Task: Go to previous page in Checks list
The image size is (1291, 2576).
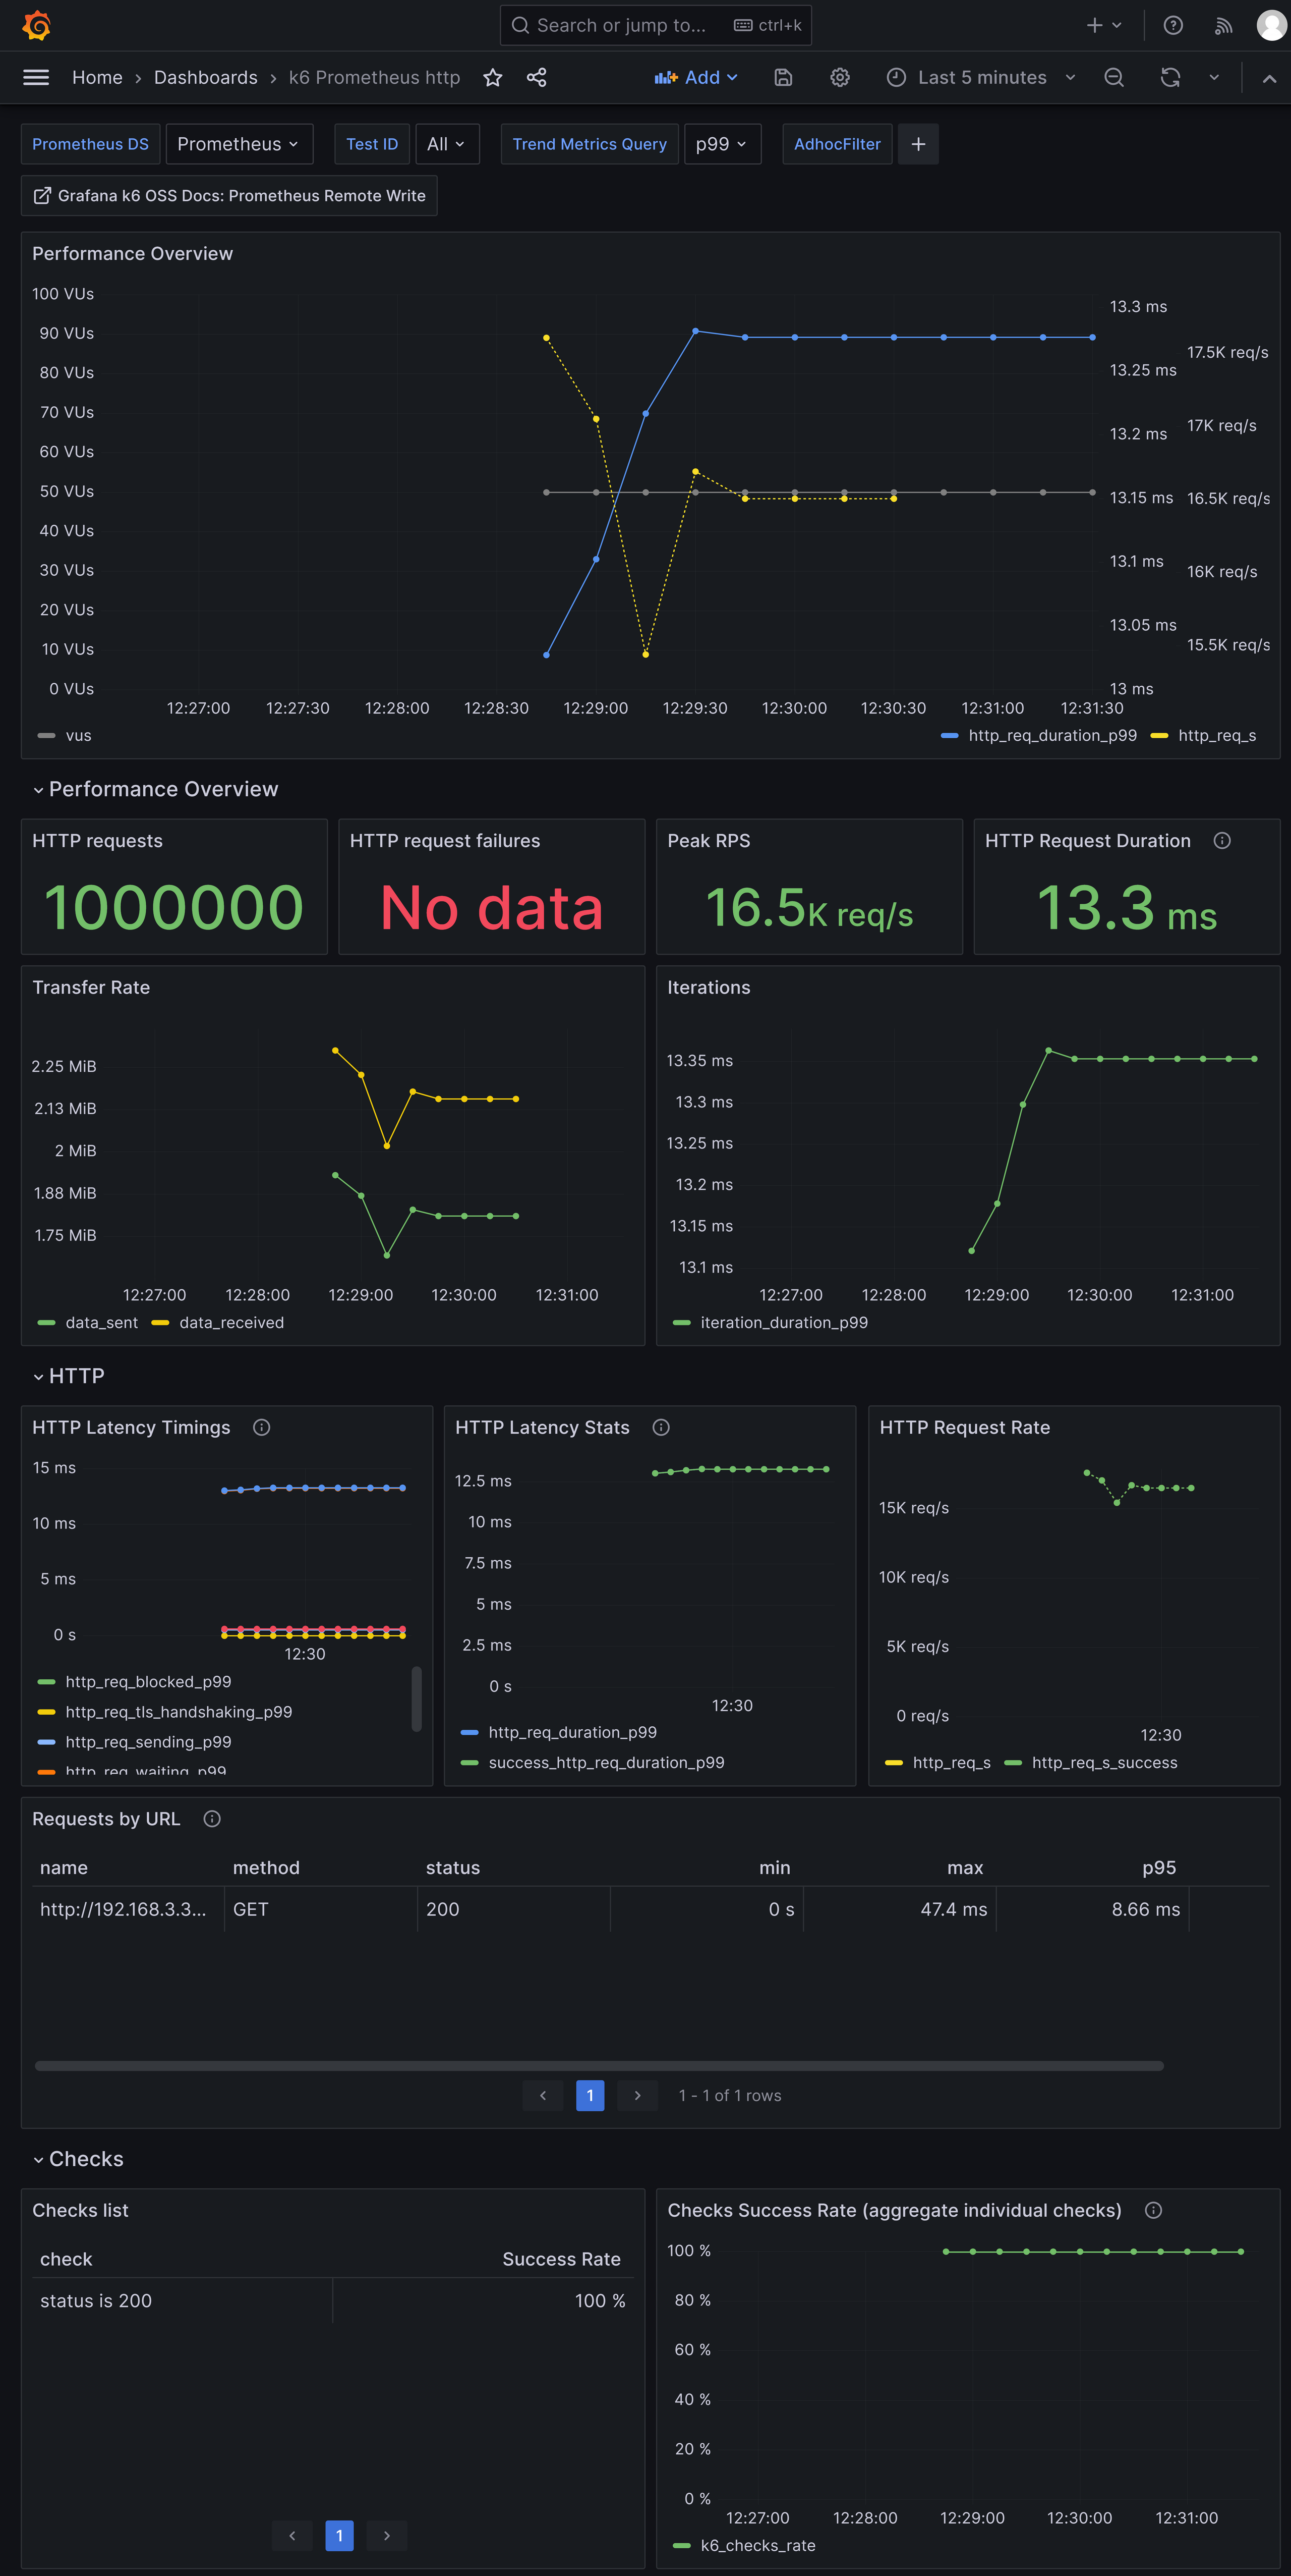Action: point(292,2535)
